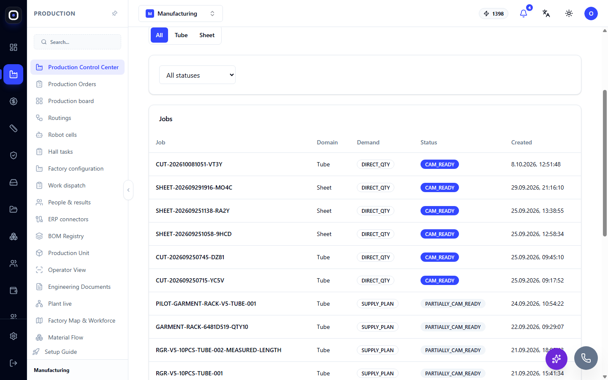
Task: Open job CUT-202610081051-VT3Y
Action: [x=189, y=164]
